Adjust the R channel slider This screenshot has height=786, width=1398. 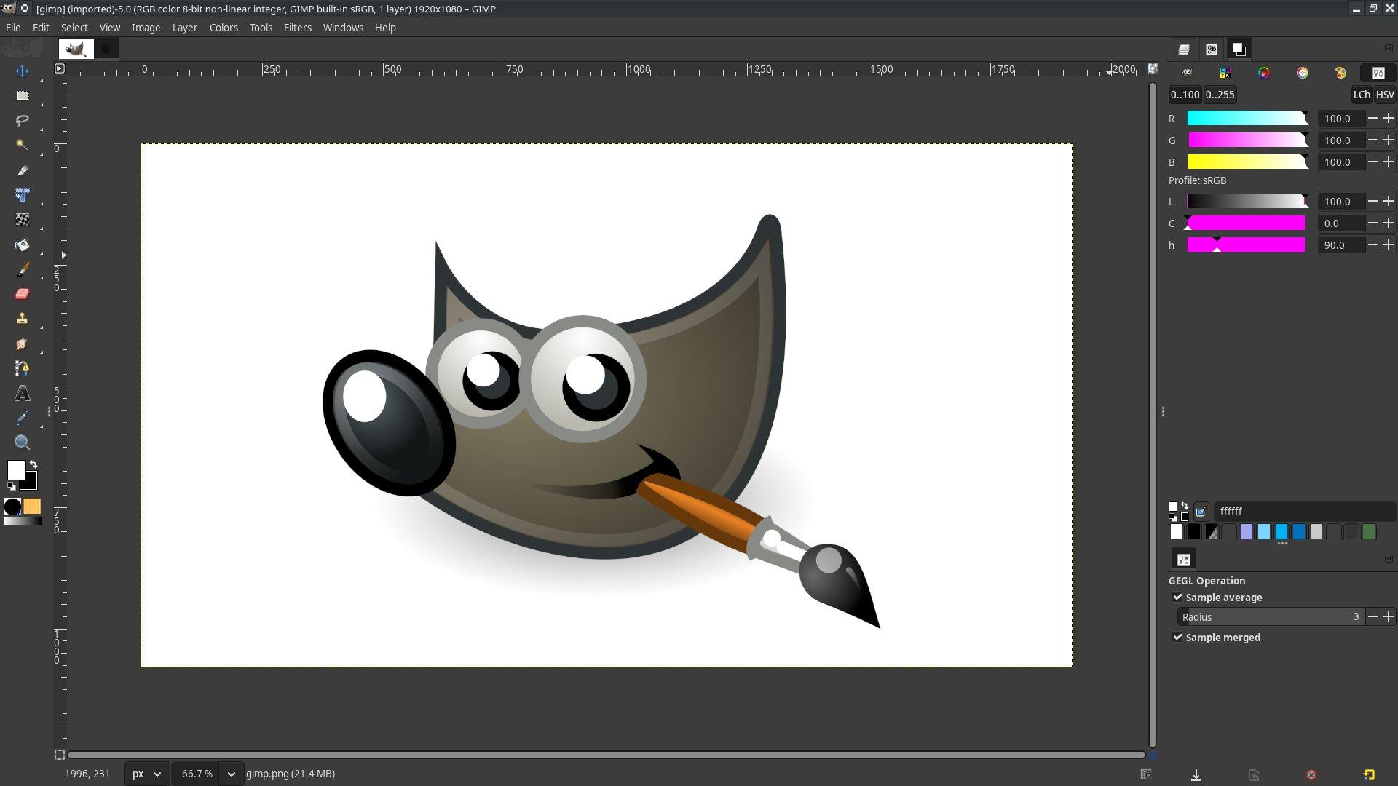(x=1247, y=119)
